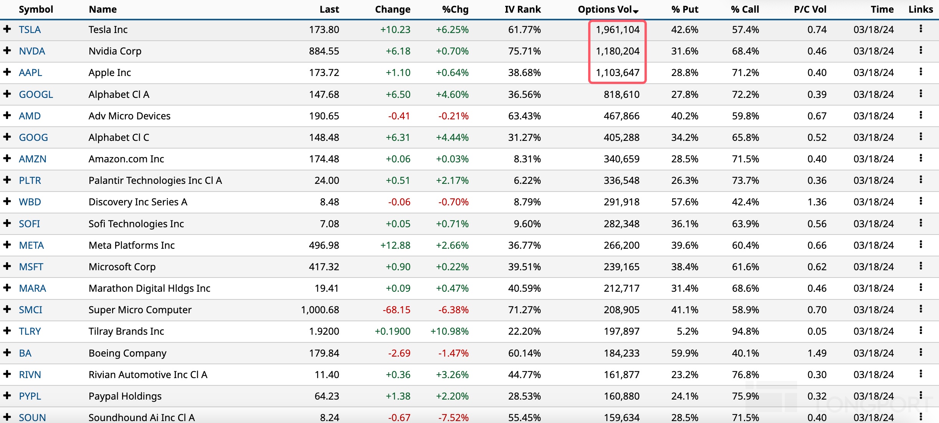Open three-dot links menu for SMCI
This screenshot has width=939, height=423.
[x=921, y=309]
